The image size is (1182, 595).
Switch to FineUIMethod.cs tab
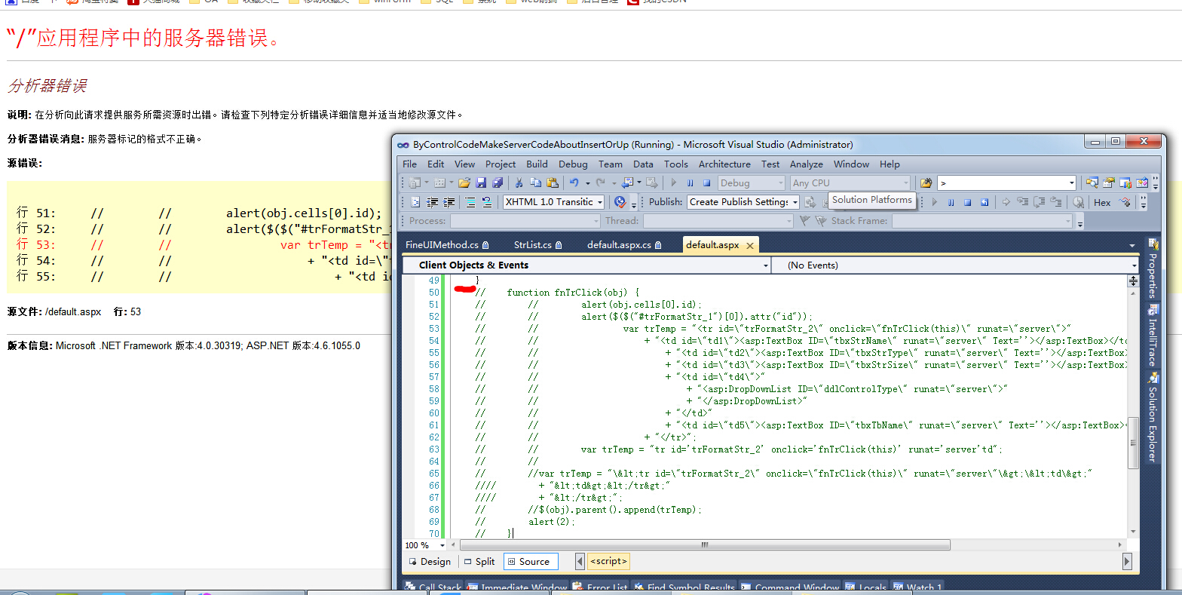click(x=448, y=245)
